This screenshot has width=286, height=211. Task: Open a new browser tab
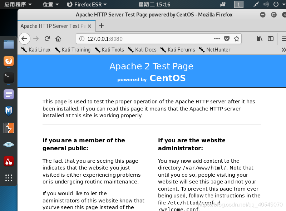[102, 26]
